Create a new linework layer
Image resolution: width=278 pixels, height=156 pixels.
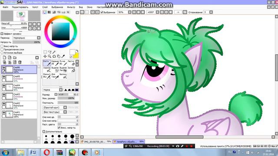(x=10, y=58)
